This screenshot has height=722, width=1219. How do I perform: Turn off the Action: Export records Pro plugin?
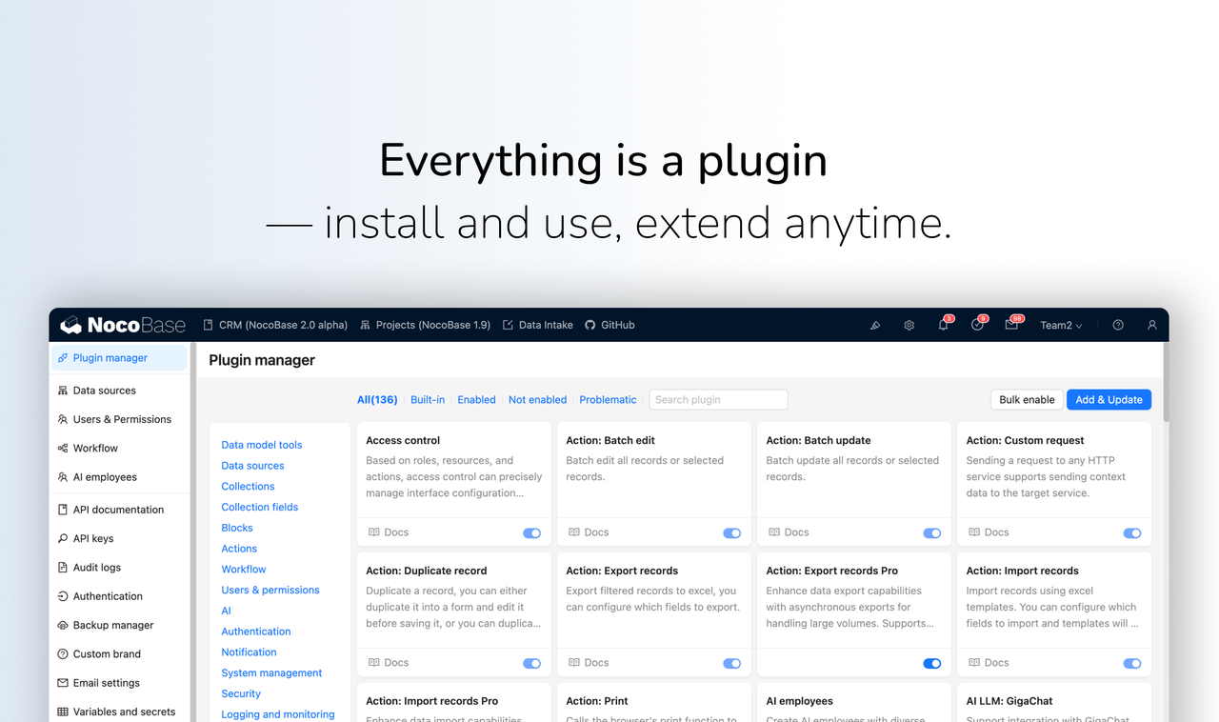click(930, 663)
